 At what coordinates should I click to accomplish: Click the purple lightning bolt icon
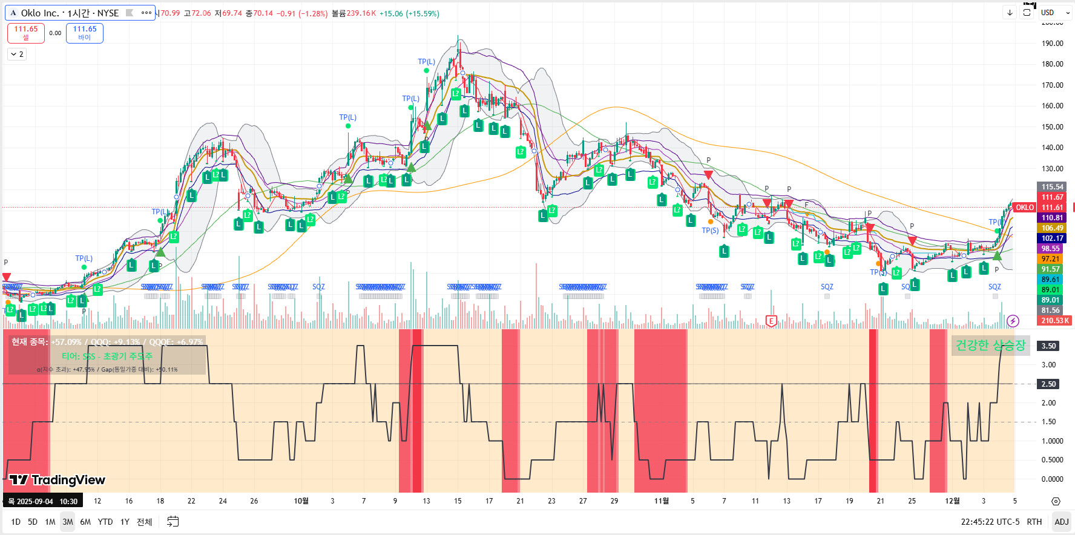click(x=1013, y=321)
